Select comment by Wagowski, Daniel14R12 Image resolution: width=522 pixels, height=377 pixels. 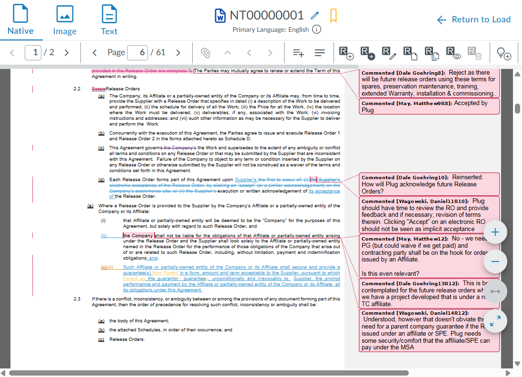pyautogui.click(x=429, y=330)
